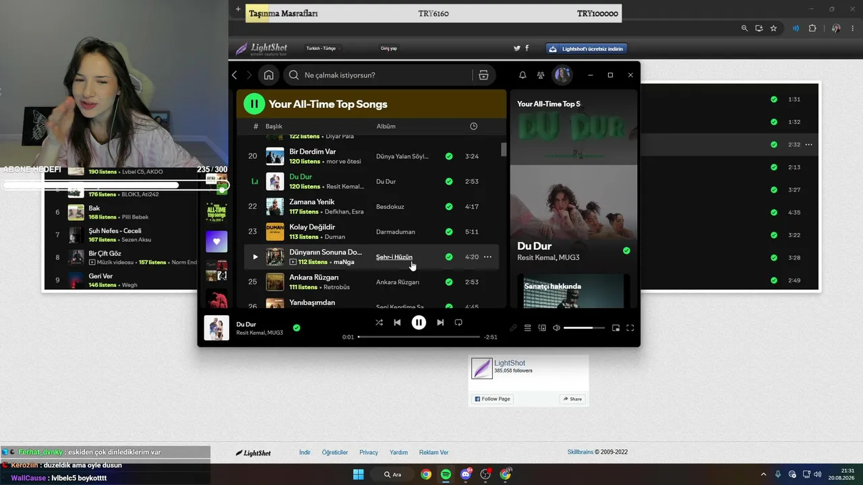Pause playback in the bottom player bar
Viewport: 863px width, 485px height.
[x=419, y=323]
